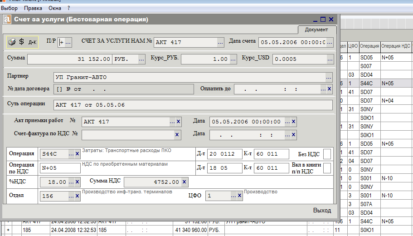The image size is (413, 236).
Task: Open currency РУБ. selection ellipsis
Action: coord(141,59)
